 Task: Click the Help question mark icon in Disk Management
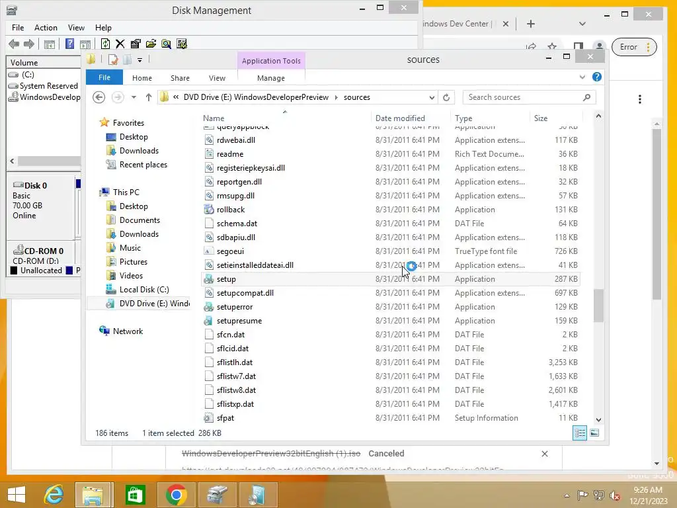click(69, 44)
